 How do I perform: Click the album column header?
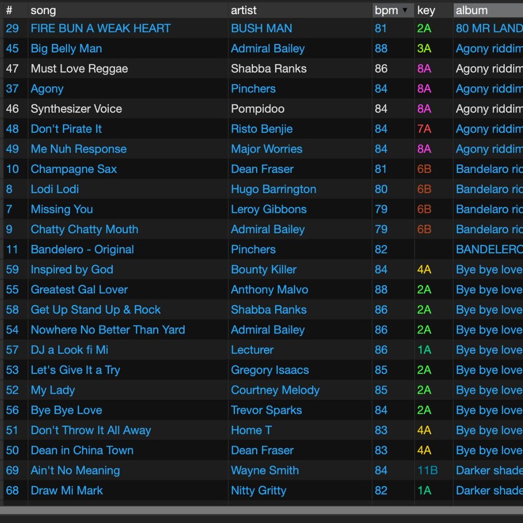pos(488,10)
